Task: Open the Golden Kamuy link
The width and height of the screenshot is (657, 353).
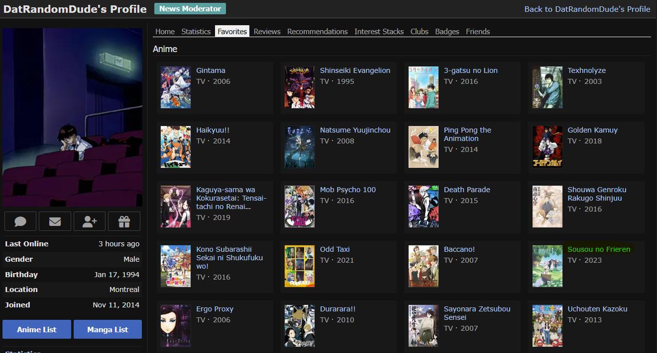Action: 592,130
